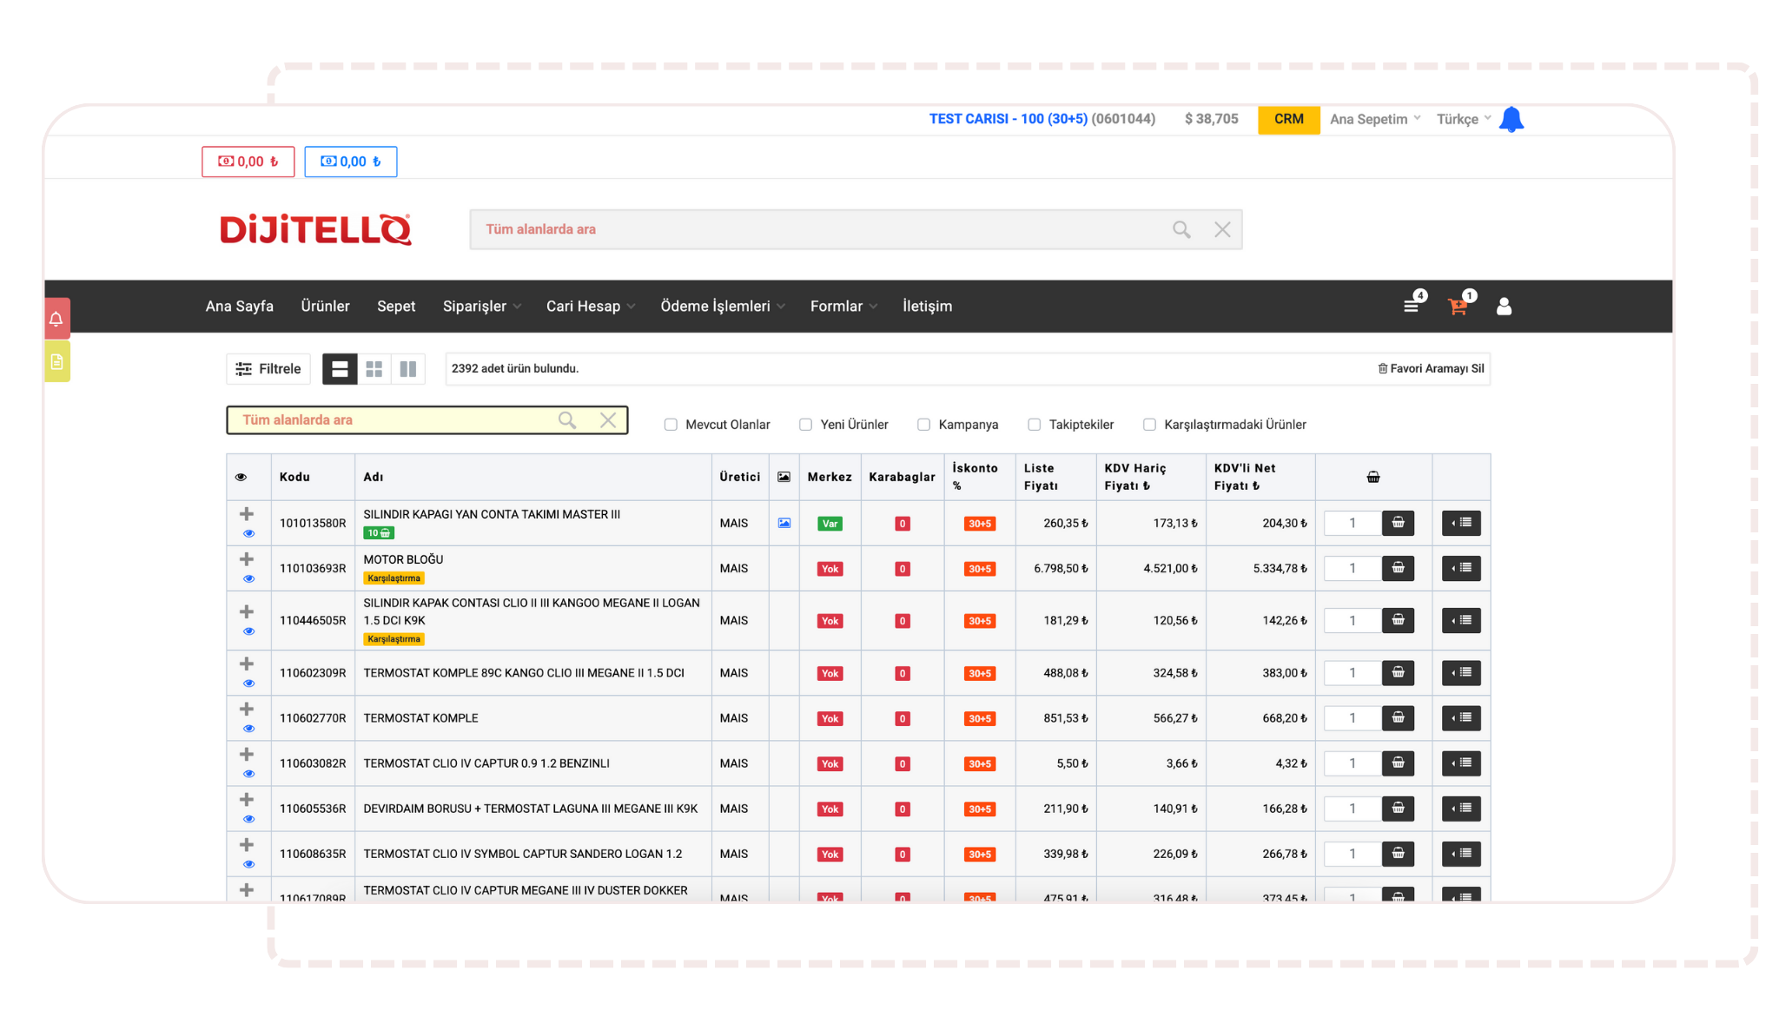Toggle eye icon for 101013580R row
Viewport: 1779px width, 1030px height.
point(248,533)
